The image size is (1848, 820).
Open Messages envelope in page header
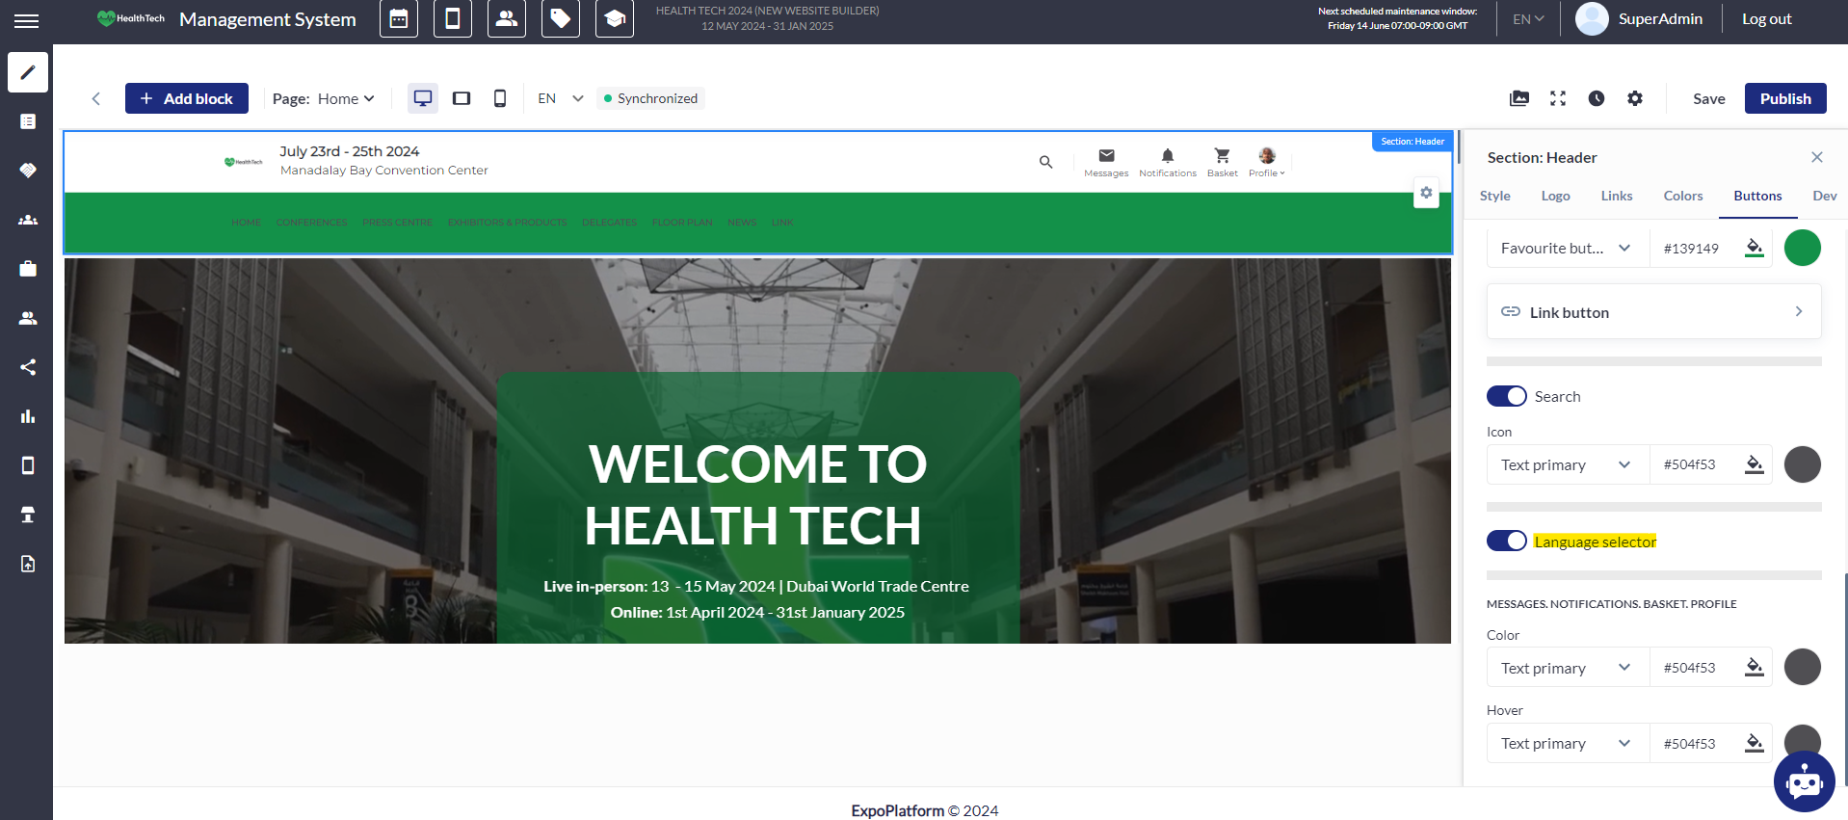pos(1106,162)
